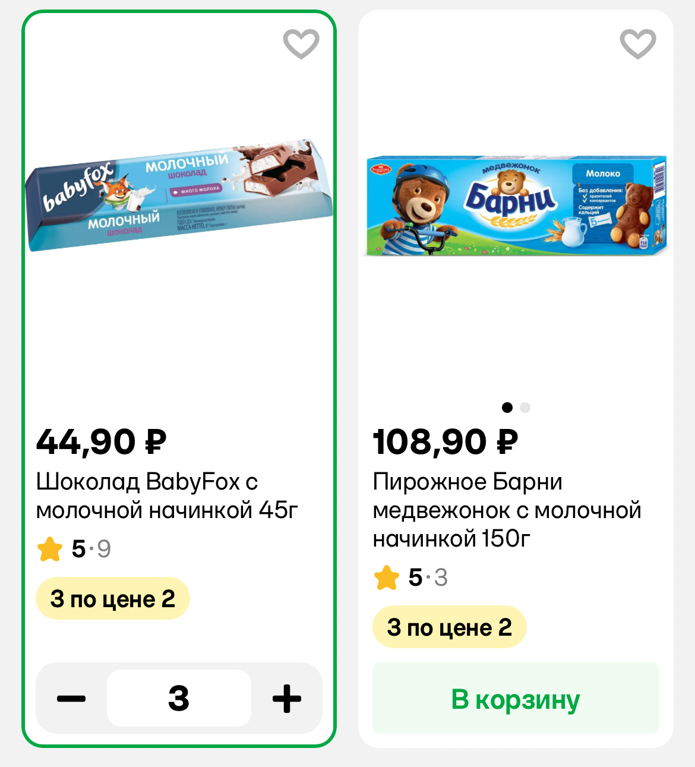Open the BabyFox chocolate bar image
The height and width of the screenshot is (767, 695).
click(x=179, y=196)
